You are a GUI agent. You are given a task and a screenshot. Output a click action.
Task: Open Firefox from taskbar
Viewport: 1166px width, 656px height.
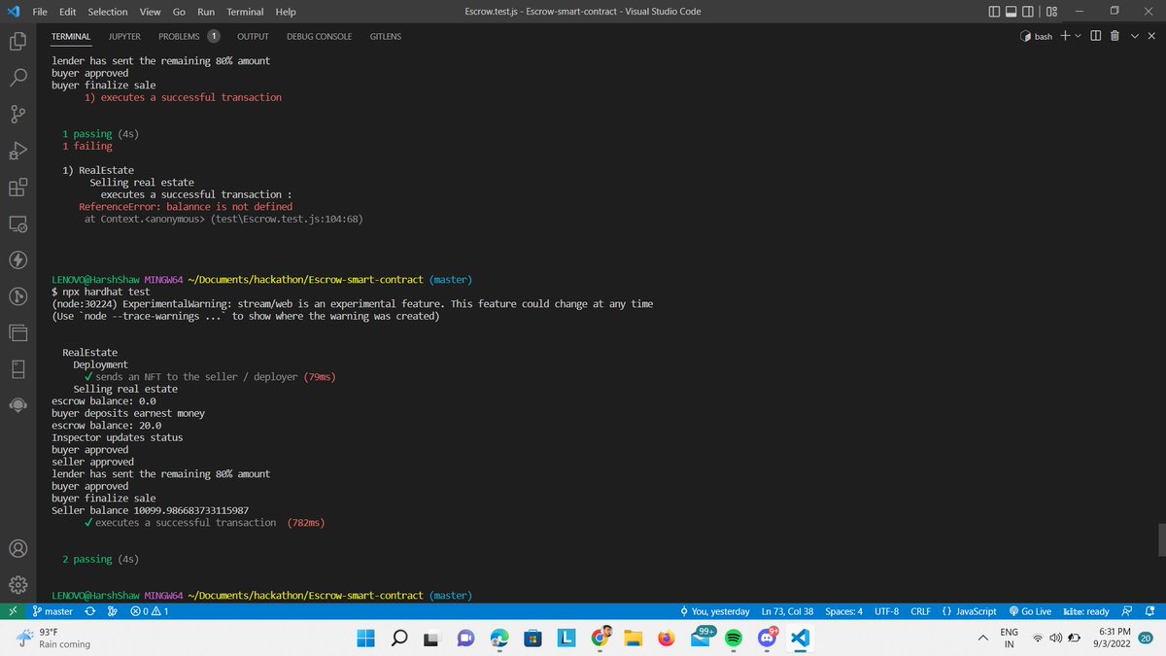tap(667, 639)
